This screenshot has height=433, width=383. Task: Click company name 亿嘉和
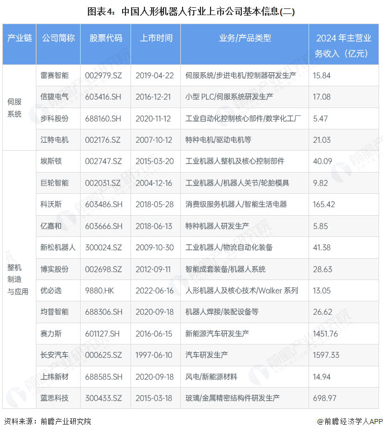click(x=51, y=226)
